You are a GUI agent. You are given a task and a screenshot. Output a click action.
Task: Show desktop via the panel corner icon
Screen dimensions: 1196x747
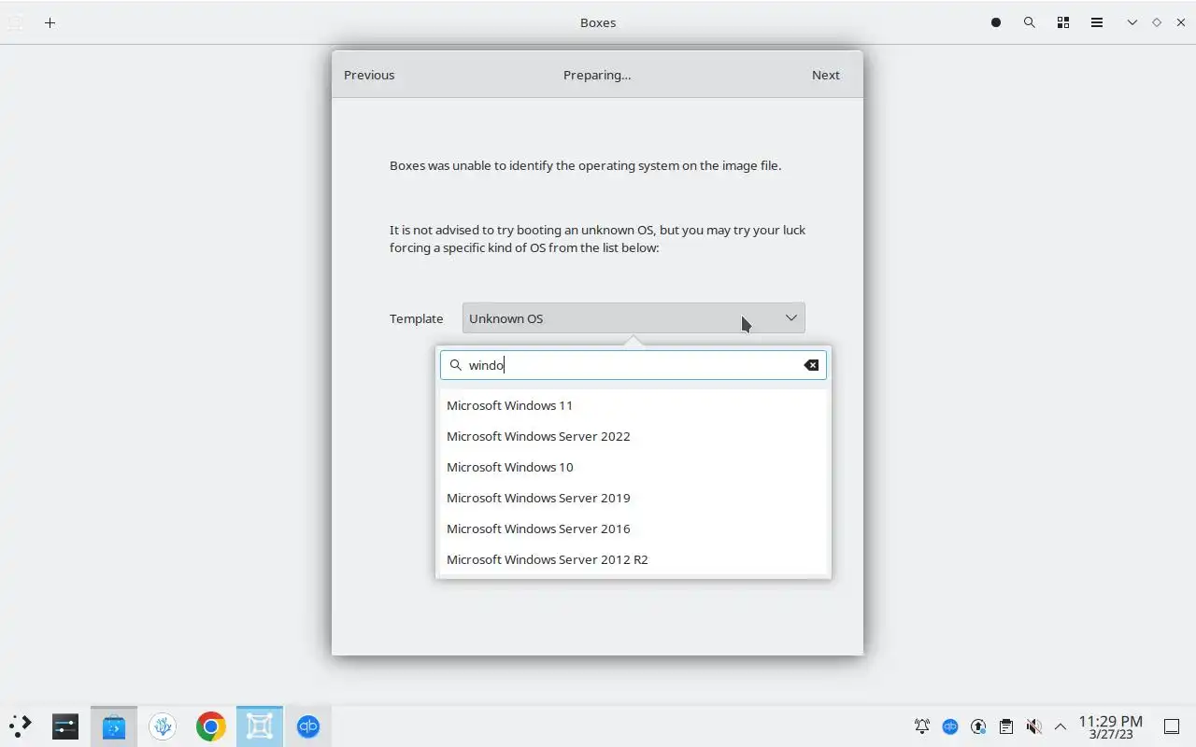(1172, 726)
